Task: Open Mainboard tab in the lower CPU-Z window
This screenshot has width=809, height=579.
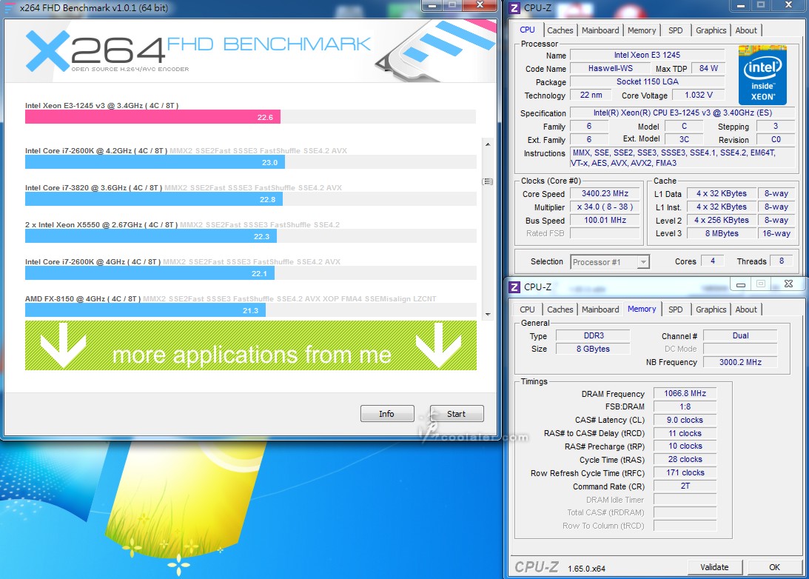Action: 600,309
